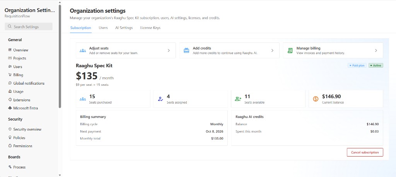Click the Manage billing invoice icon
Screen dimensions: 396x177
click(x=290, y=51)
